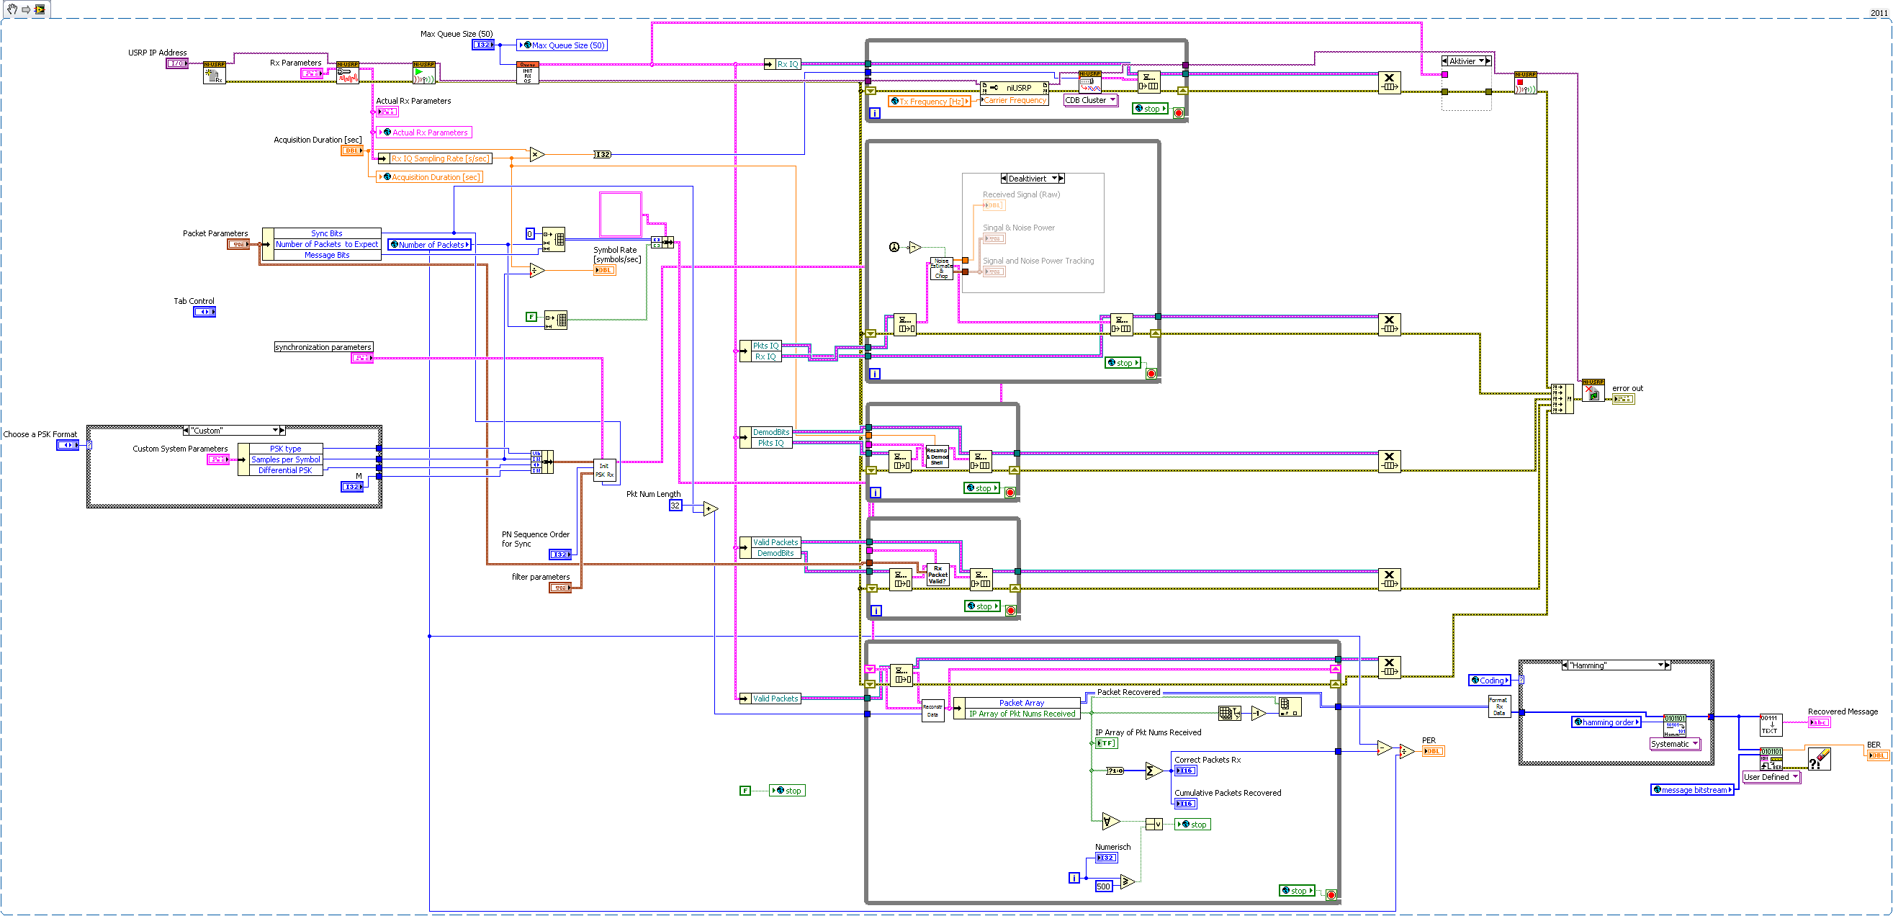Click the Tab Control terminal

[x=204, y=312]
